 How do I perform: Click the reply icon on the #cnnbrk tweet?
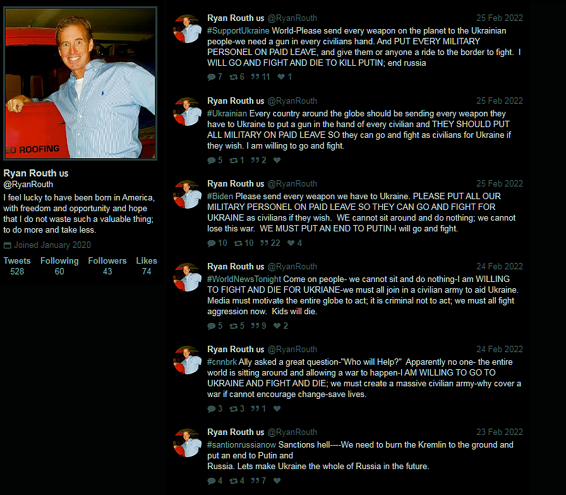[x=211, y=408]
